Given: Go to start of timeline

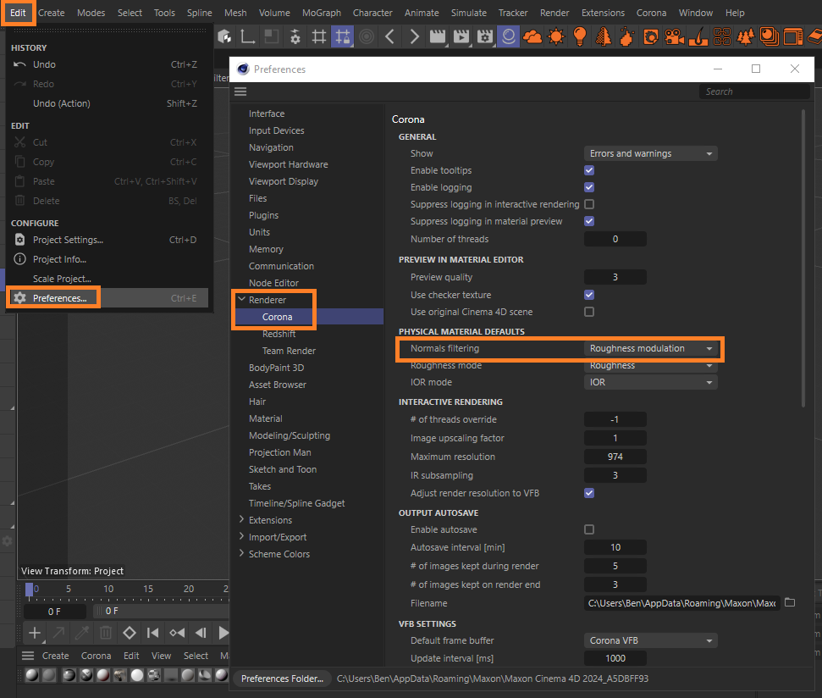Looking at the screenshot, I should click(x=153, y=633).
